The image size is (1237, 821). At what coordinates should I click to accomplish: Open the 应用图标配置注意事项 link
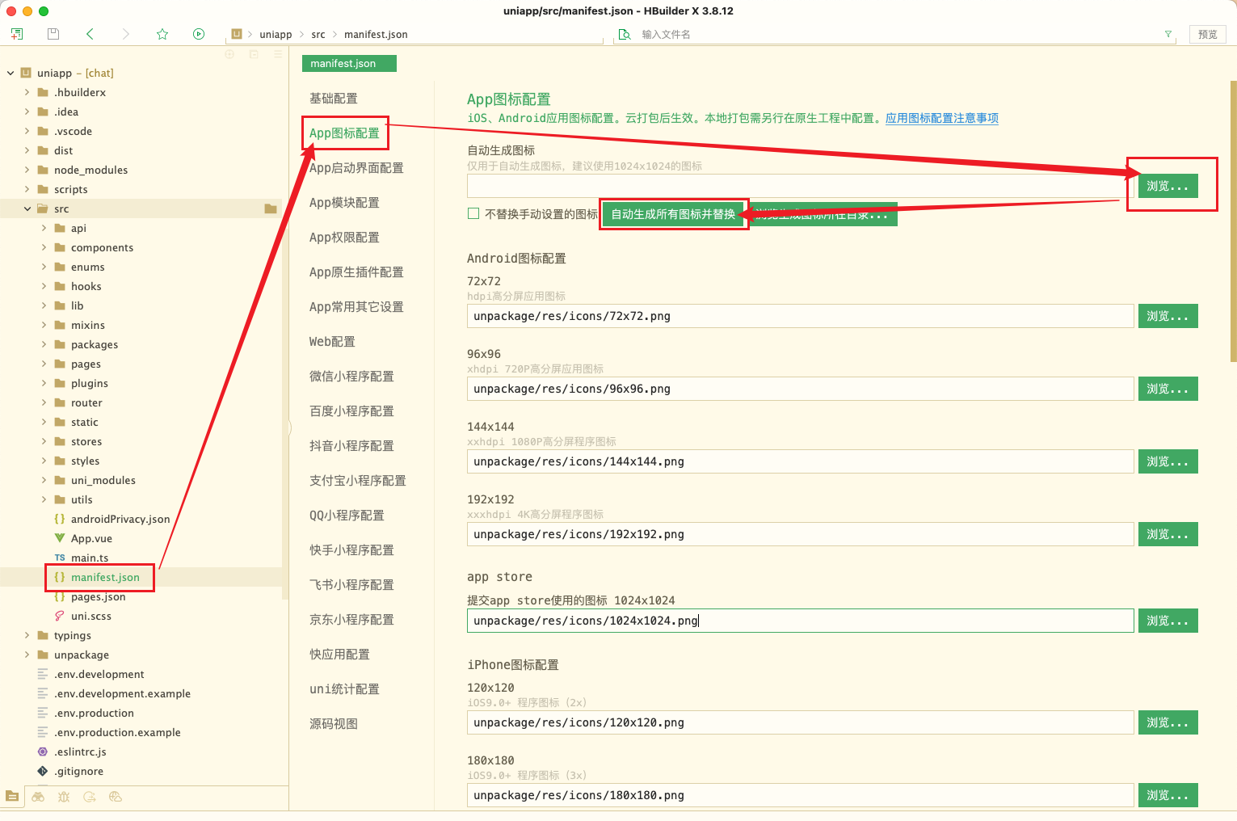point(941,118)
